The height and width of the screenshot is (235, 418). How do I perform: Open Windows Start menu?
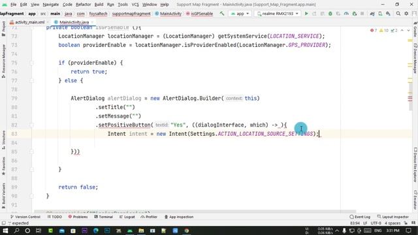(x=5, y=230)
